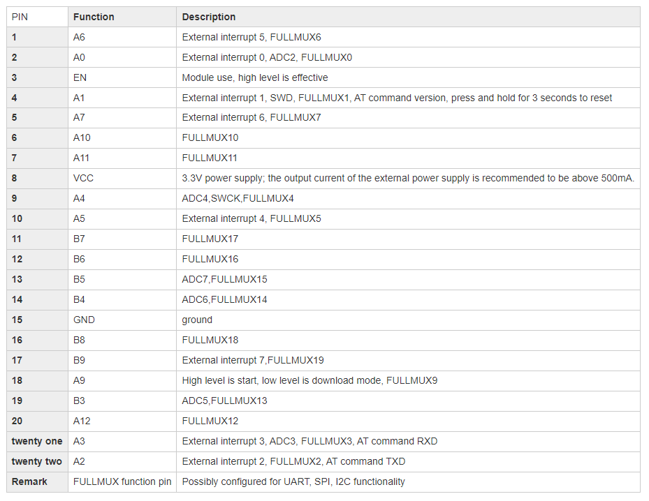
Task: Click pin 'twenty one' row label
Action: click(x=37, y=441)
